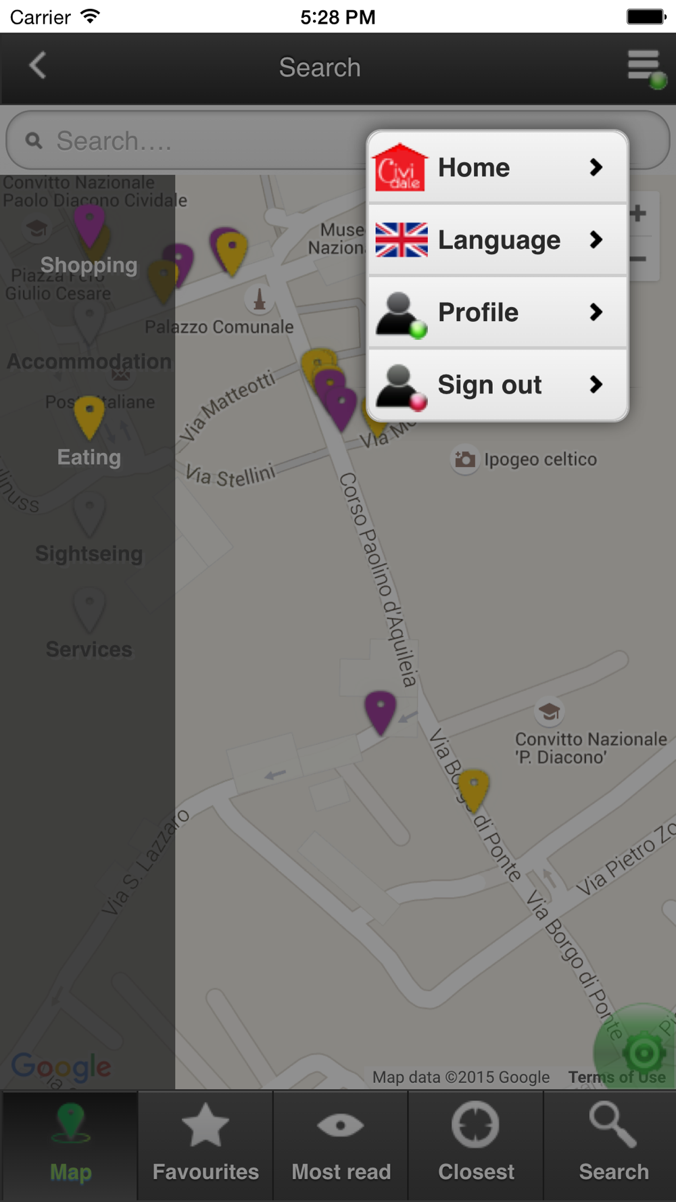Viewport: 676px width, 1202px height.
Task: Open the Home menu entry
Action: point(498,167)
